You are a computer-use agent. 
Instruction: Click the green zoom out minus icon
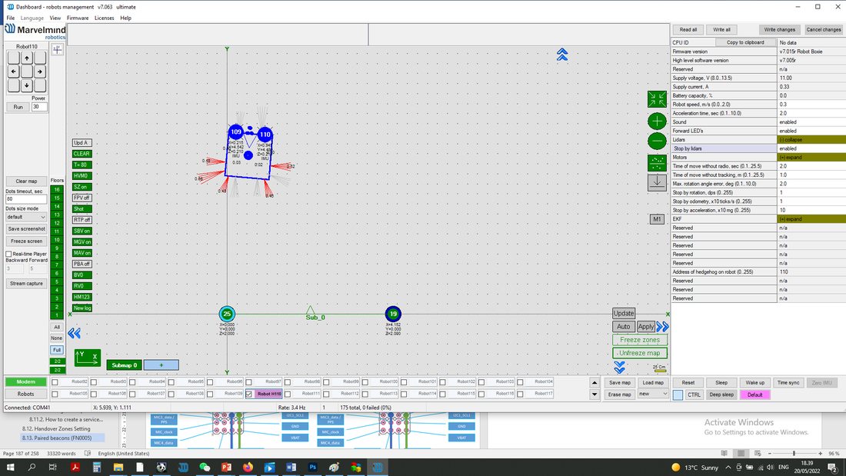point(657,141)
